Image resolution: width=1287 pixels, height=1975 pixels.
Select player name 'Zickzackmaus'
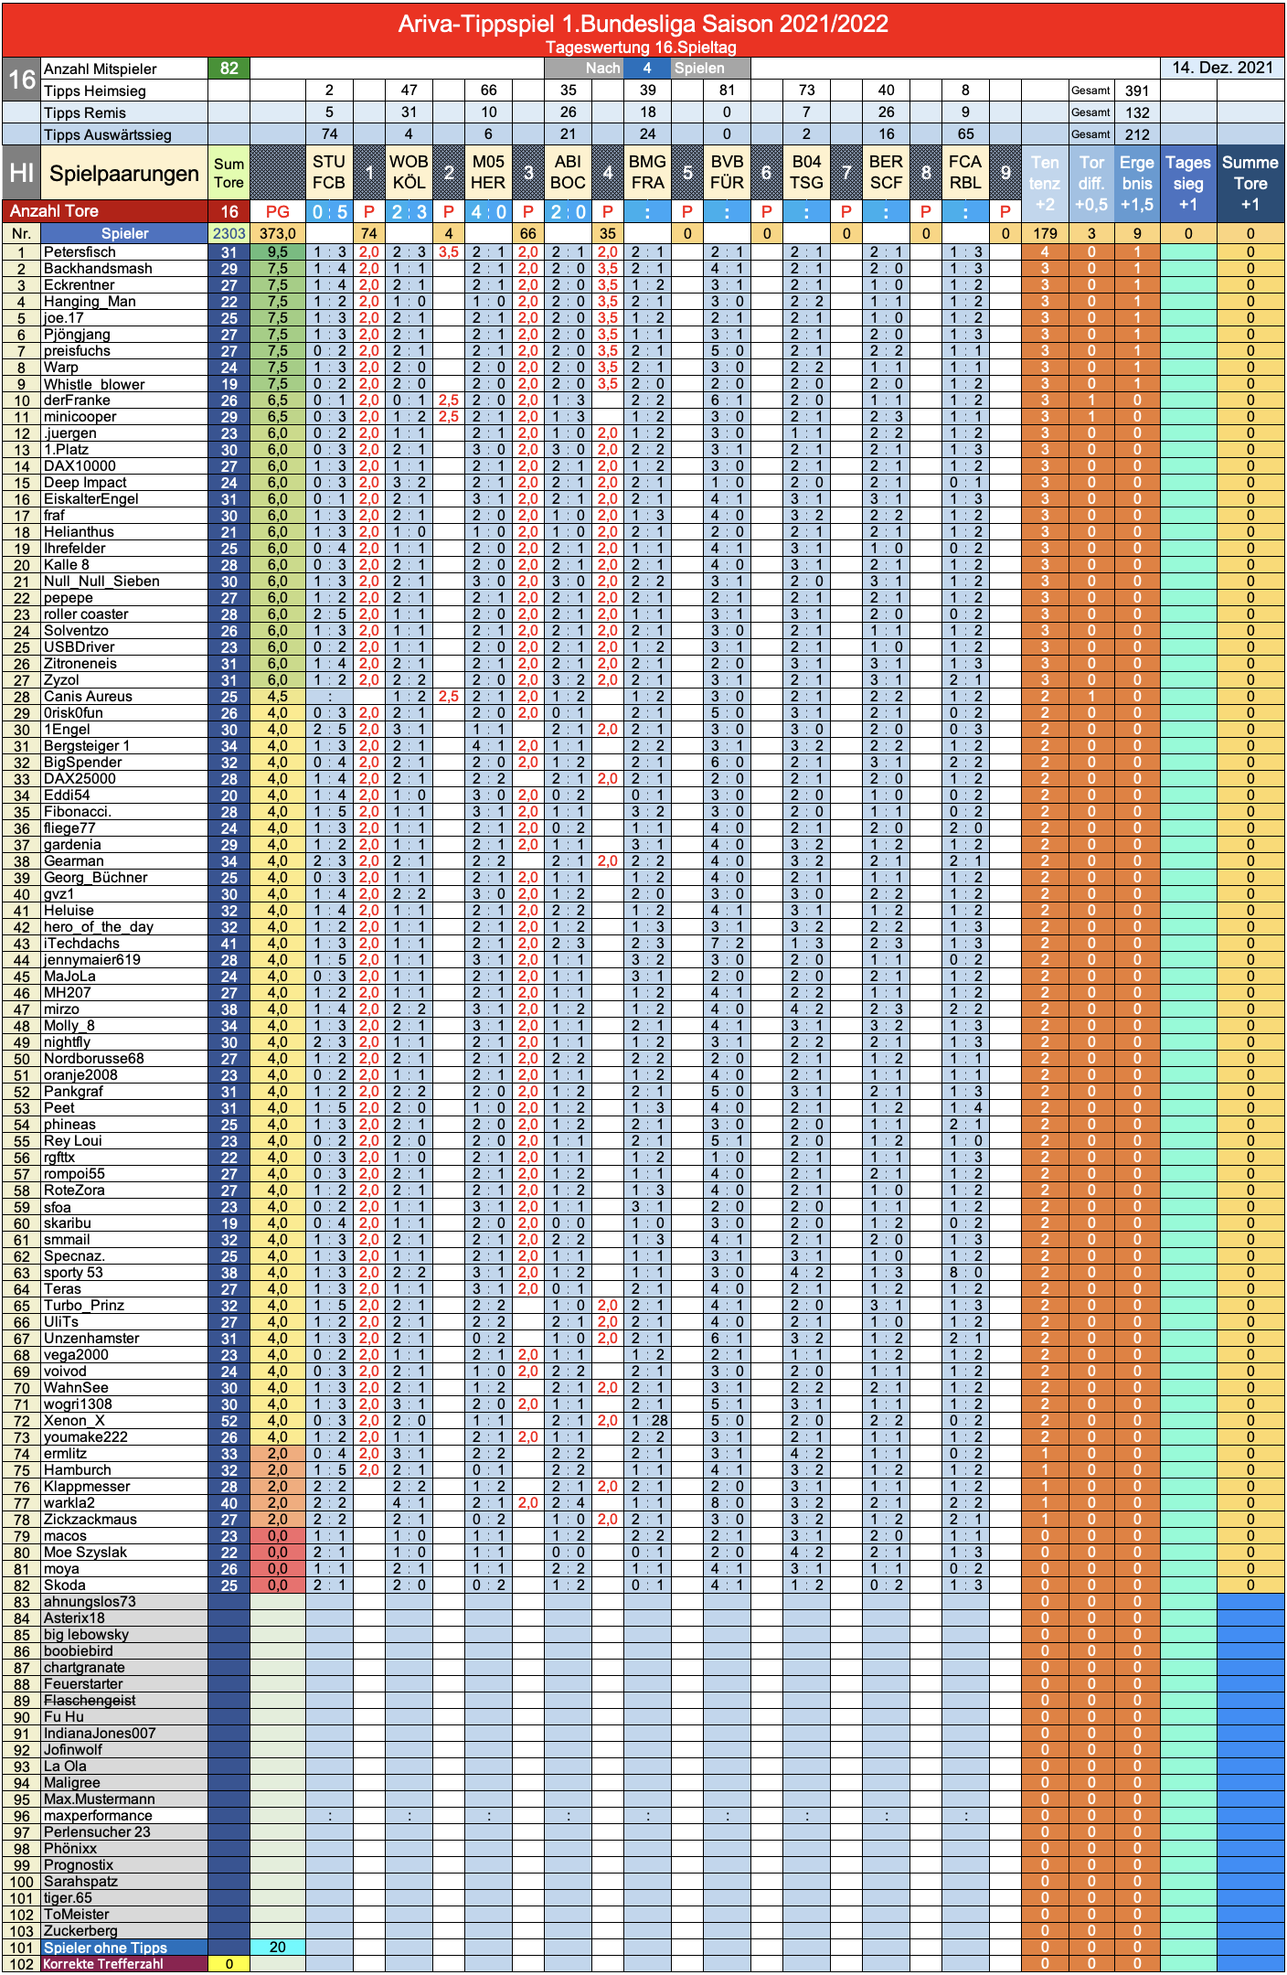pyautogui.click(x=90, y=1520)
